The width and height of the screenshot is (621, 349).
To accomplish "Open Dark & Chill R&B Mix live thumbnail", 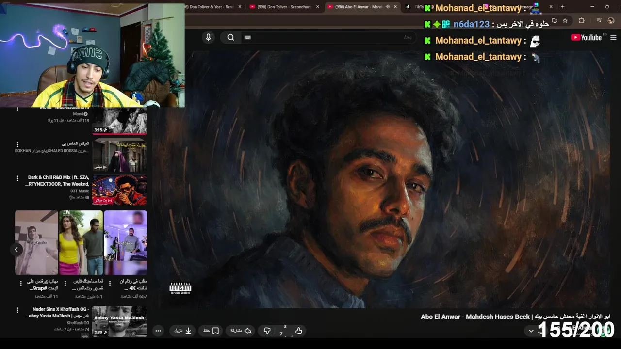I will 119,190.
